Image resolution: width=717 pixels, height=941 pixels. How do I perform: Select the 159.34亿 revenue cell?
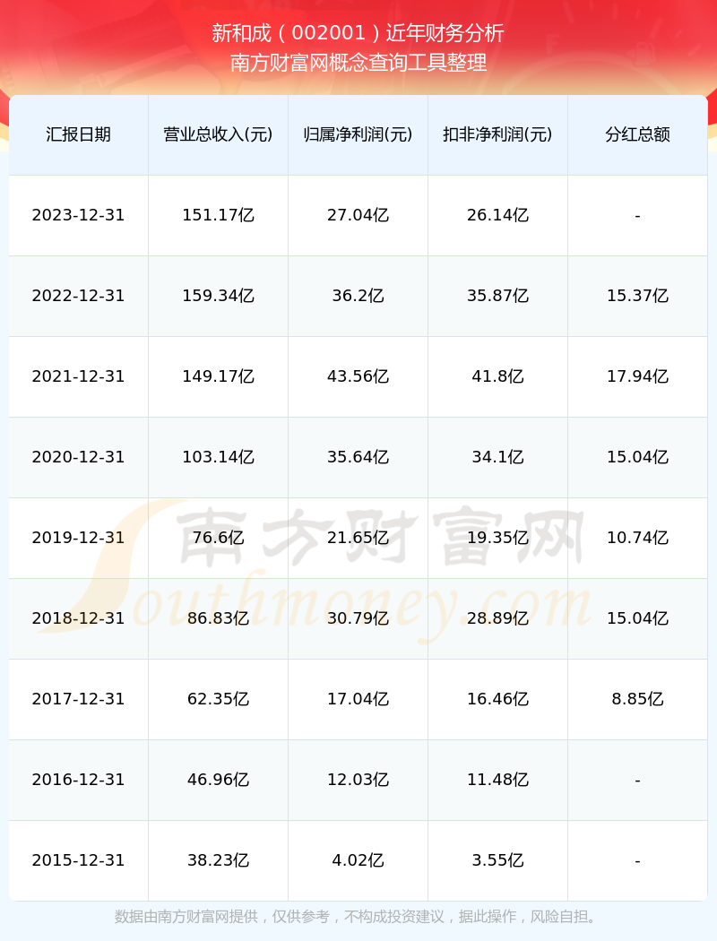click(219, 296)
